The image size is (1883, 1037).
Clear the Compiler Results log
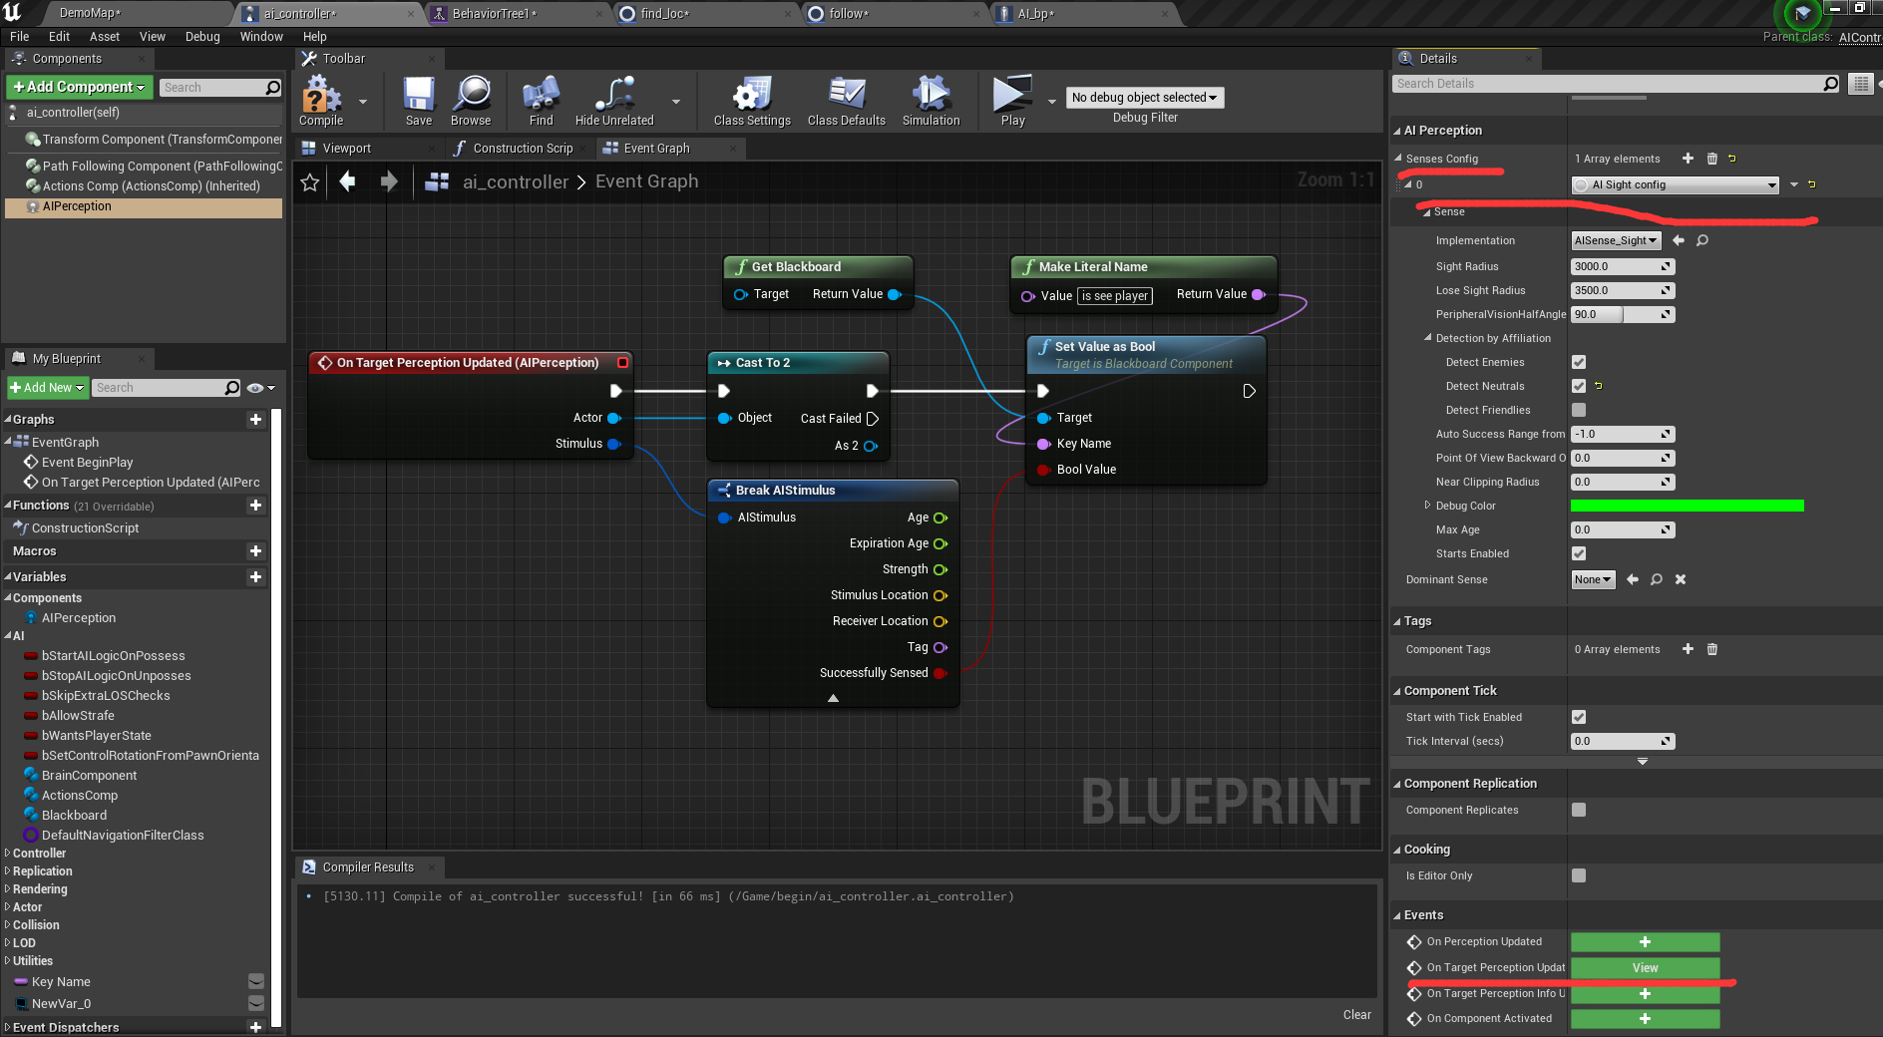pyautogui.click(x=1356, y=1014)
